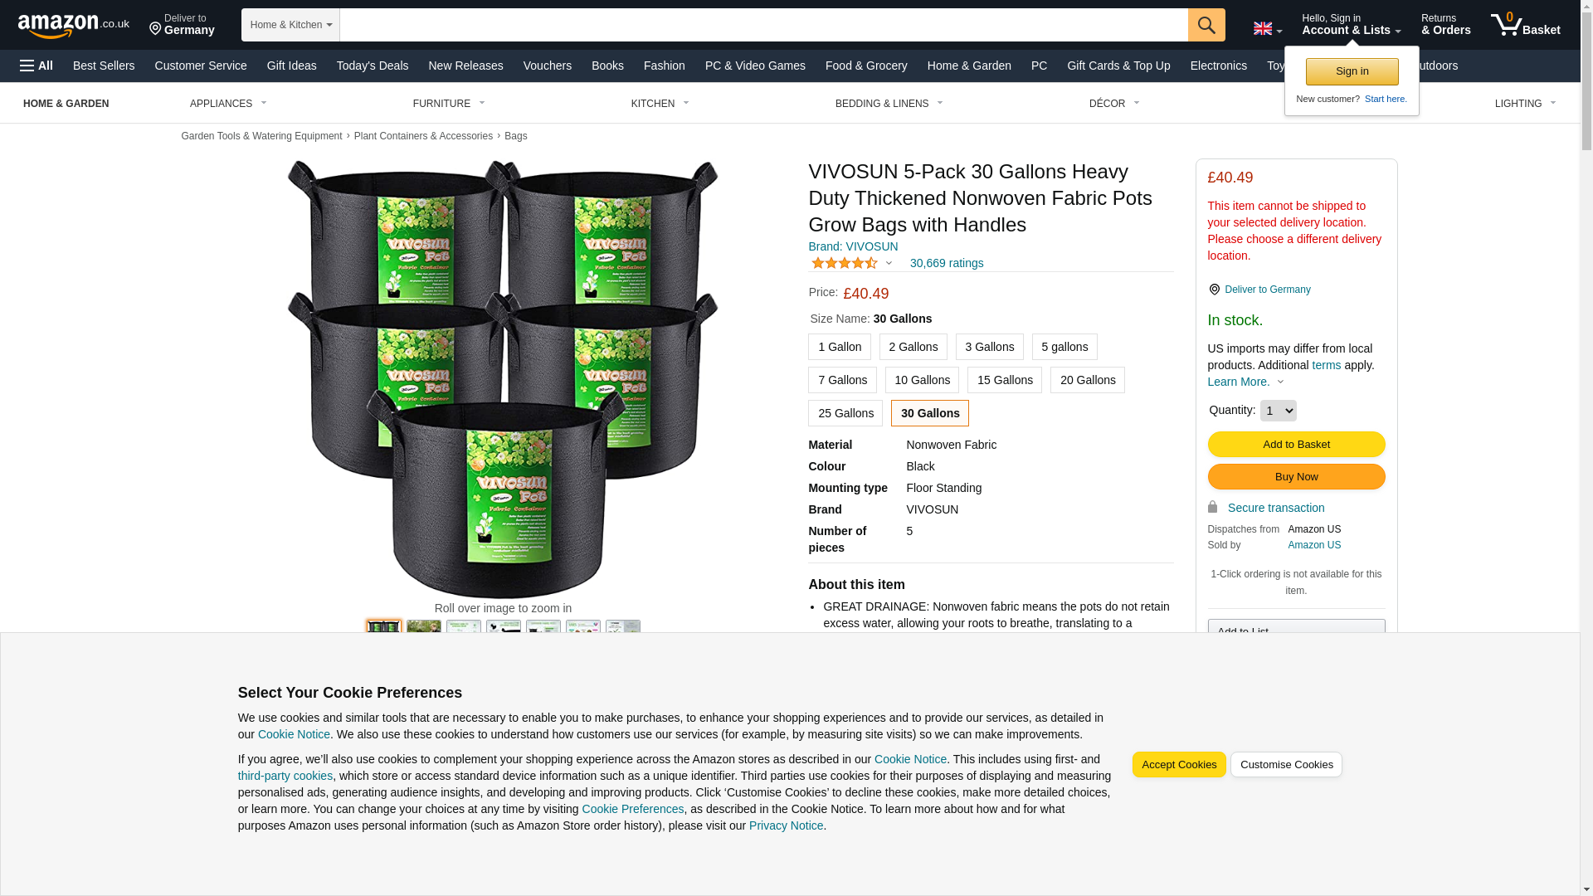Click the Accept Cookies button

click(1179, 765)
